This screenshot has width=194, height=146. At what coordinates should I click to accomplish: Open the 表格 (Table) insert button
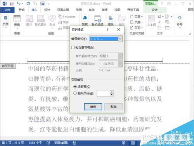pos(17,22)
